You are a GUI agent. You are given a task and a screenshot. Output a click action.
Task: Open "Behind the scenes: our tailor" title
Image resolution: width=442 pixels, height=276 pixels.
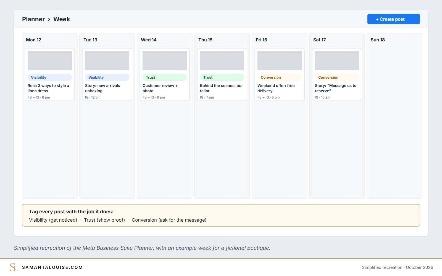click(222, 88)
